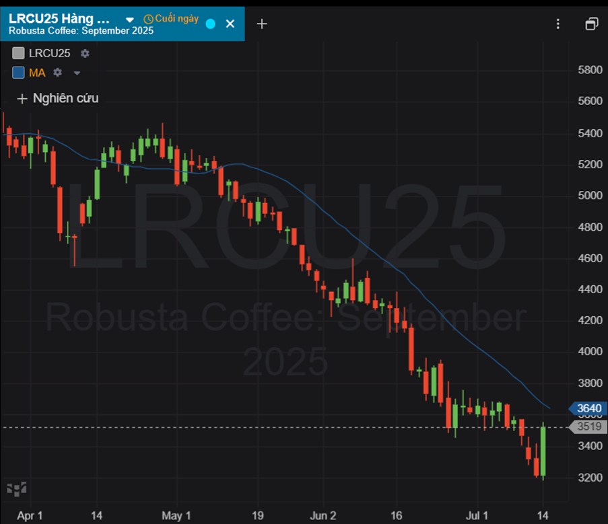This screenshot has width=608, height=524.
Task: Toggle the LRCU25 series gray color box
Action: click(x=18, y=53)
